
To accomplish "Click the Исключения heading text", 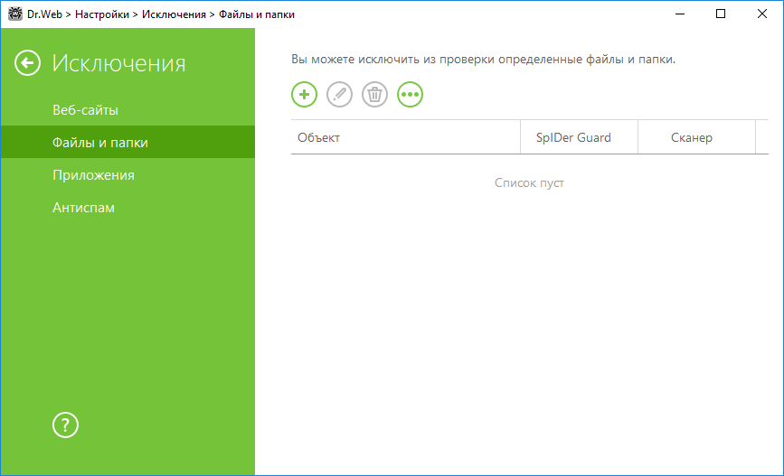I will 119,63.
